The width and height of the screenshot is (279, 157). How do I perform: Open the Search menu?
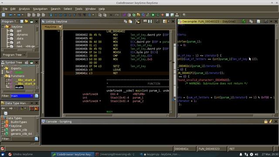pos(55,9)
